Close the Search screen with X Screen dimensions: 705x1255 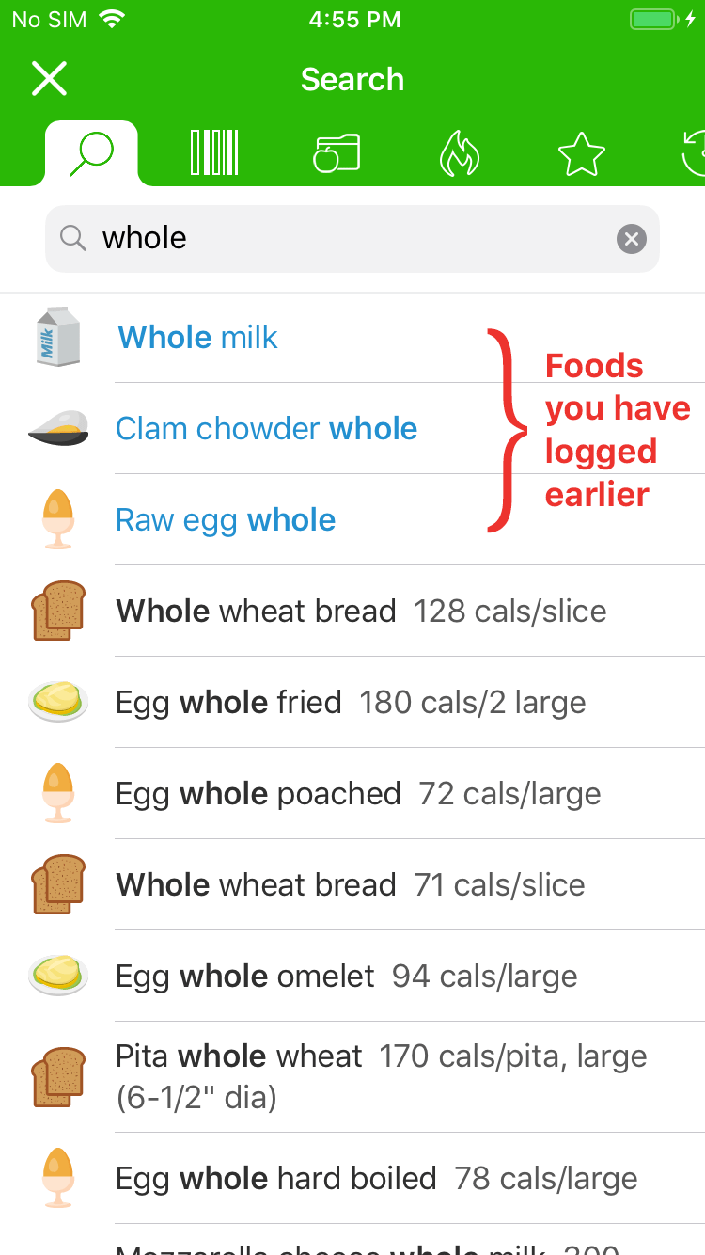[x=49, y=79]
